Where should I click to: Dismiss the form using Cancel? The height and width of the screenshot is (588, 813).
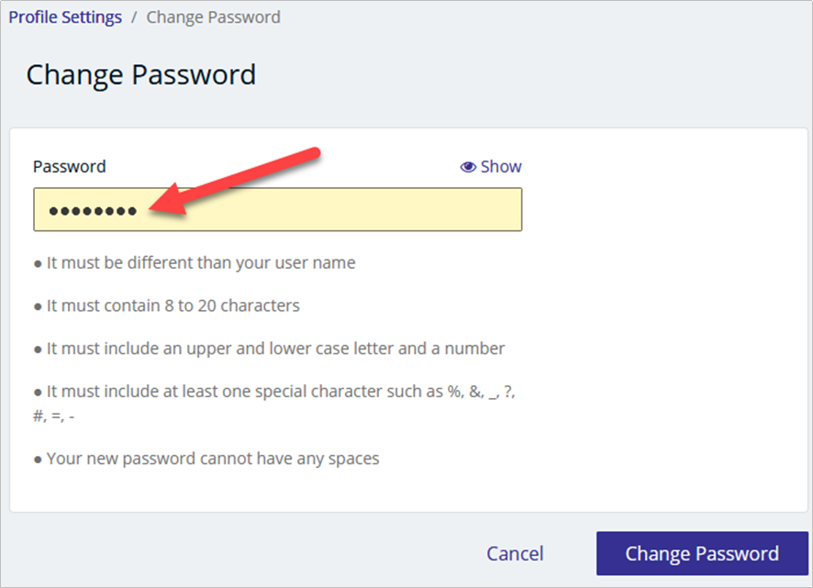click(x=515, y=553)
